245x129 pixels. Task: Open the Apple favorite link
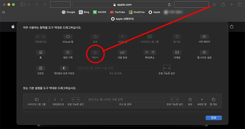(154, 12)
